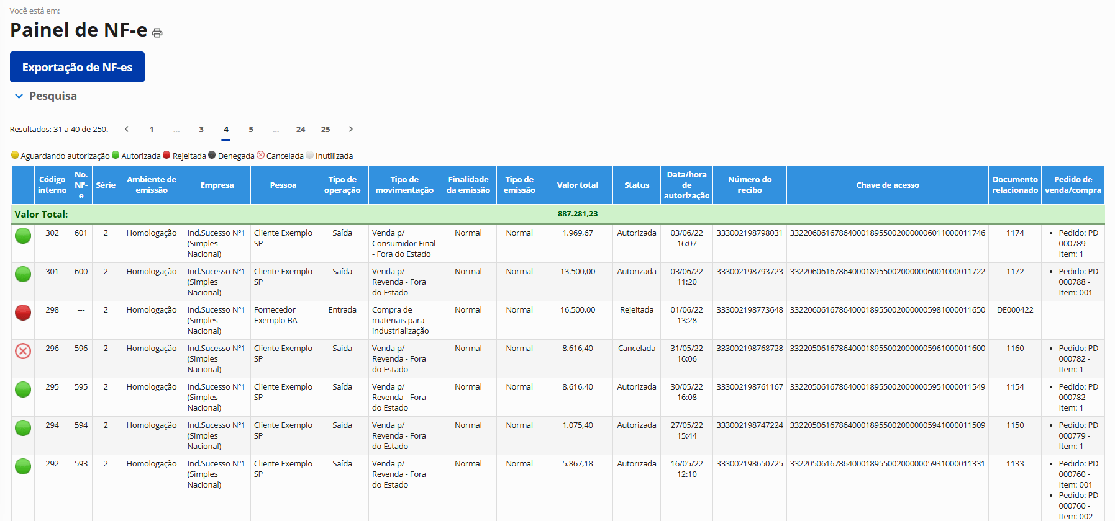
Task: Click the Chave de acesso column header
Action: click(x=887, y=185)
